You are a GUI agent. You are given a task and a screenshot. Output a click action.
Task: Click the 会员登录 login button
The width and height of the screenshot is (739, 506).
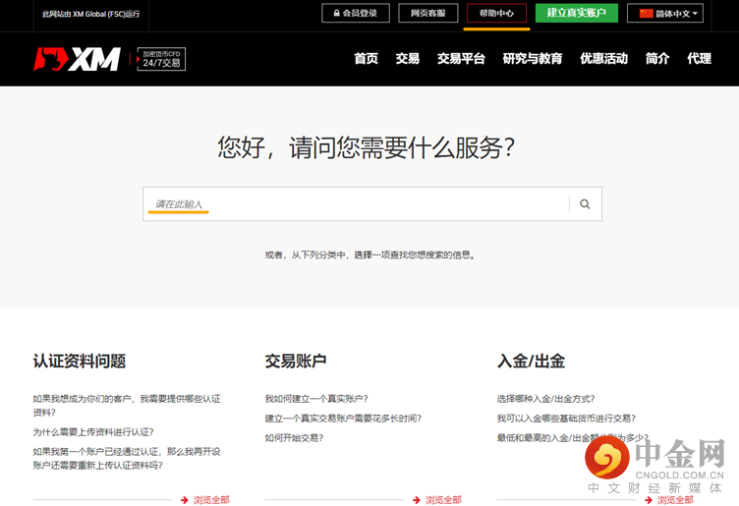356,13
